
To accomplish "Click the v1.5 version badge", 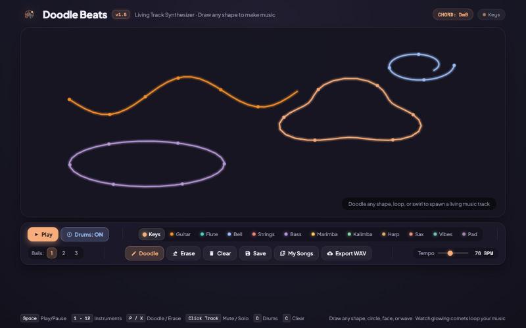I will pyautogui.click(x=121, y=14).
